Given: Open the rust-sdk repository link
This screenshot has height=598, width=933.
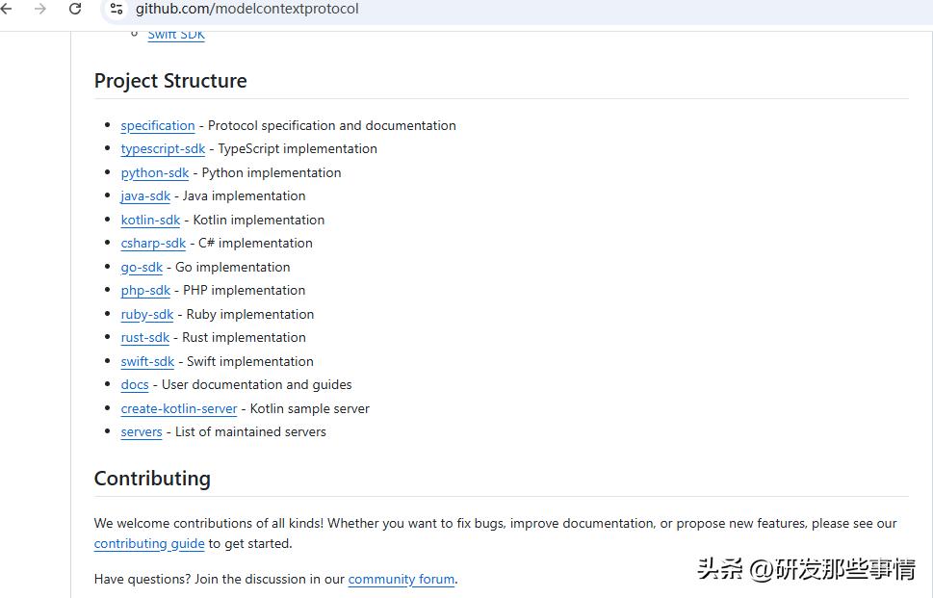Looking at the screenshot, I should tap(145, 338).
